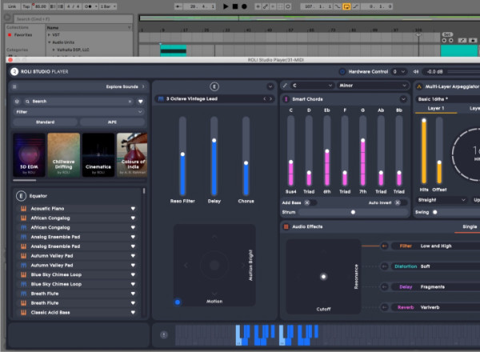Expand the VST folder in Ableton browser
Viewport: 480px width, 352px height.
[49, 35]
